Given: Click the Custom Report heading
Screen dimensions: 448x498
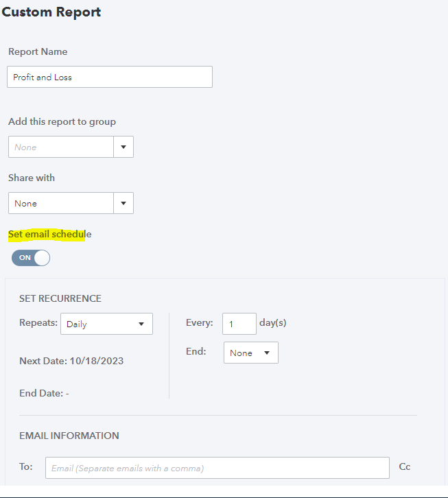Looking at the screenshot, I should [x=51, y=12].
